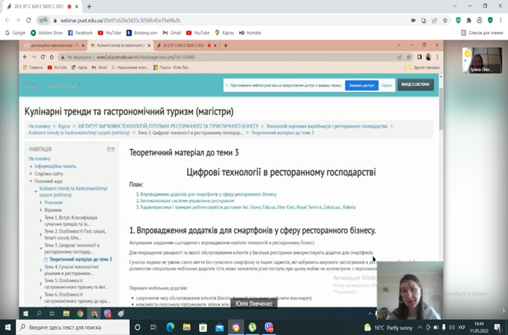Viewport: 508px width, 335px height.
Task: Open Другие закладки folder in shared browser
Action: pyautogui.click(x=423, y=67)
